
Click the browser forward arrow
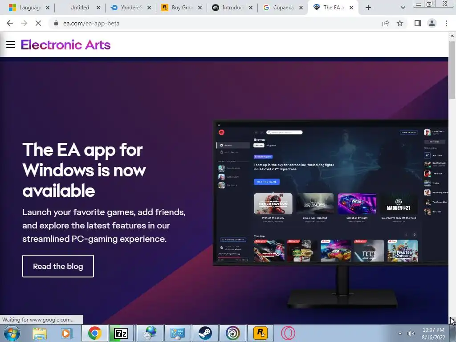(24, 23)
